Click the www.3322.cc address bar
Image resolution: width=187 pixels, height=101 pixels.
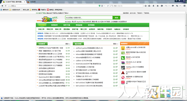tap(53, 6)
